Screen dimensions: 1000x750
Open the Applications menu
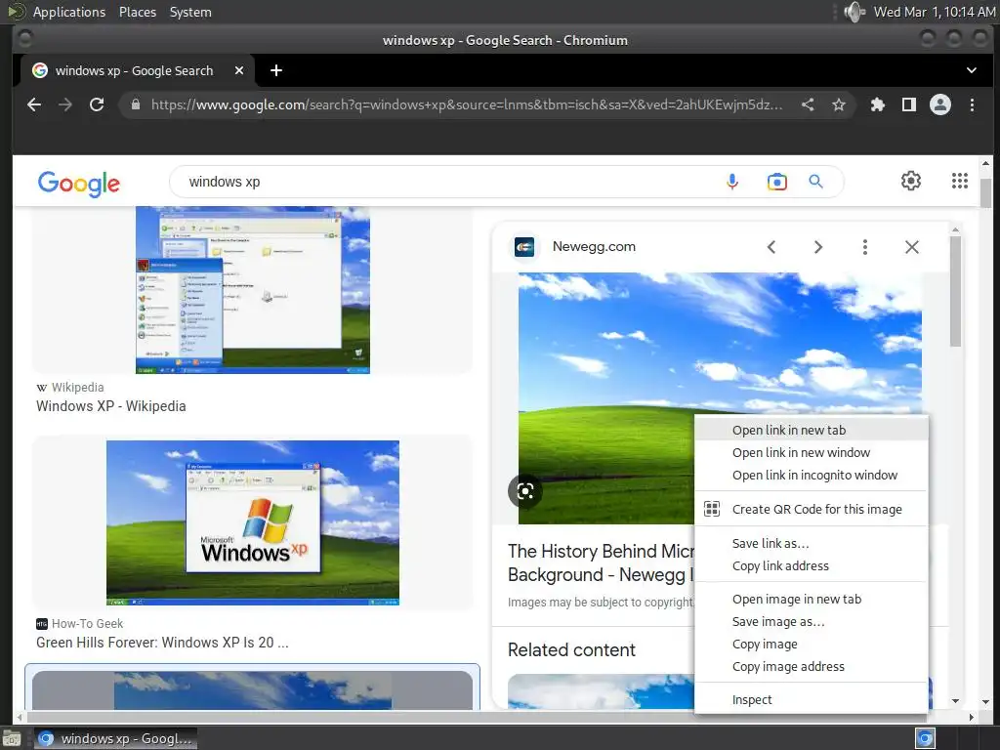click(x=69, y=12)
